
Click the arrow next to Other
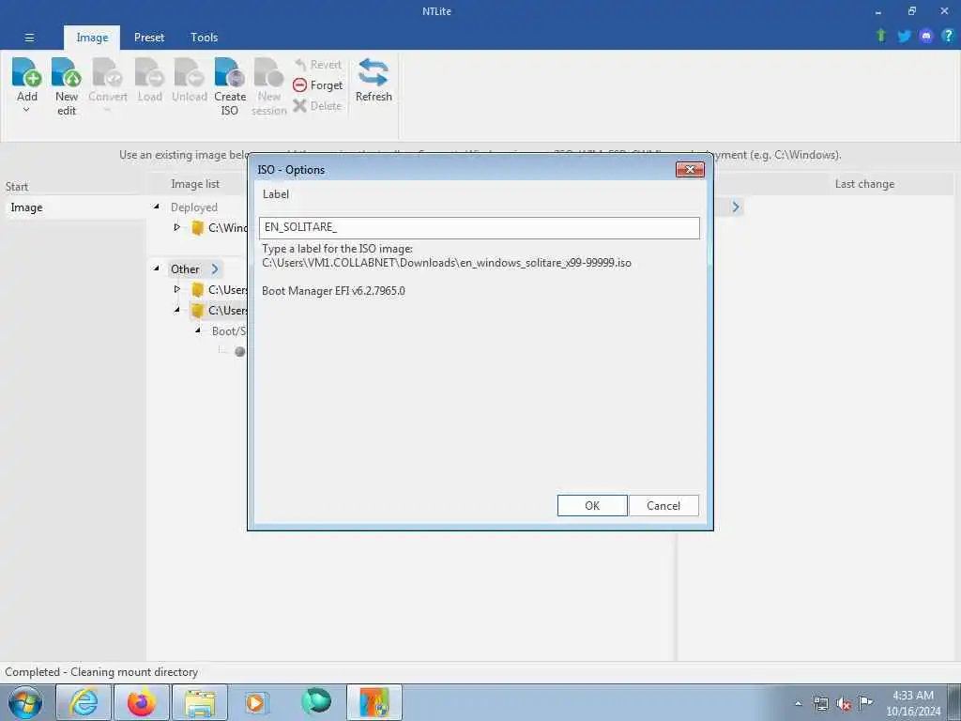[x=215, y=268]
